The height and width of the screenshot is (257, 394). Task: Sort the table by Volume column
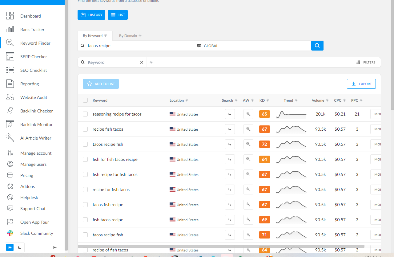pos(318,100)
